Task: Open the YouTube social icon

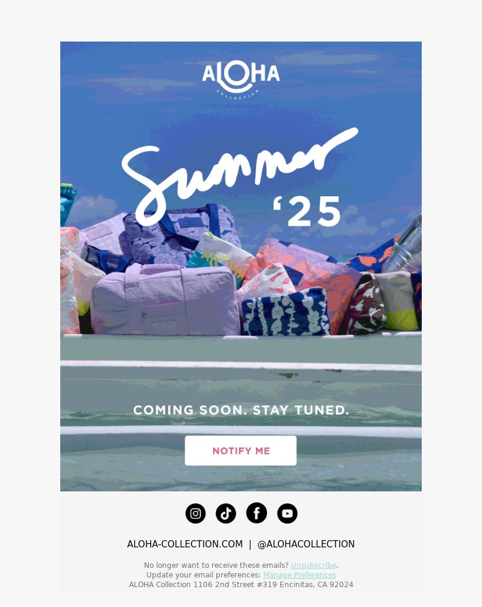Action: click(287, 513)
